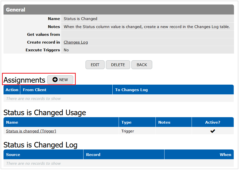Viewport: 239px width, 170px height.
Task: Click the Action column header in Assignments
Action: point(12,90)
